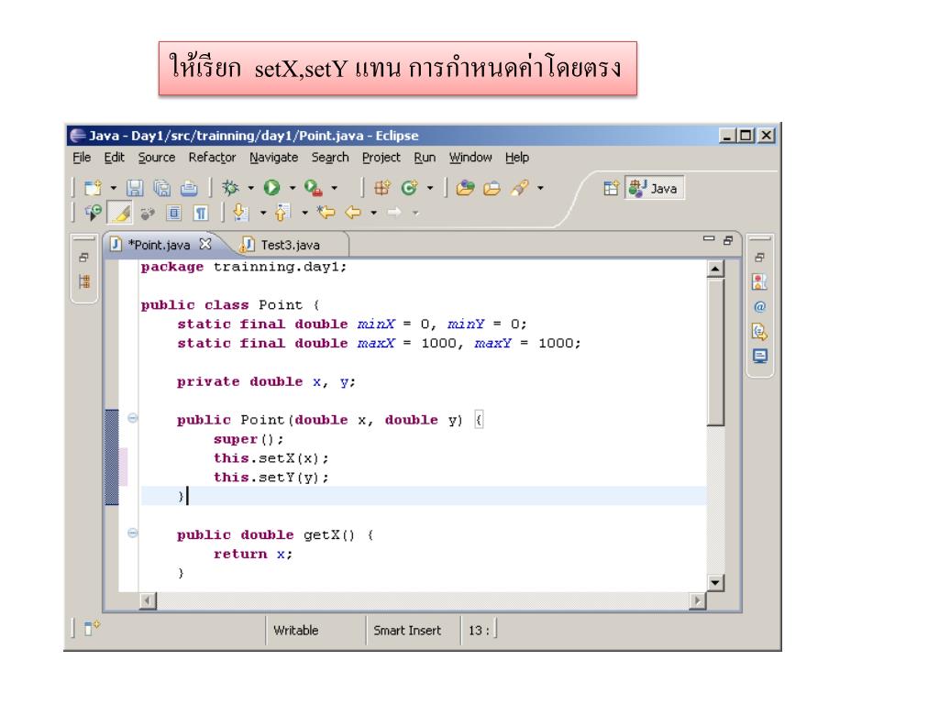Screen dimensions: 939x704
Task: Open the Search dropdown arrow
Action: (540, 188)
